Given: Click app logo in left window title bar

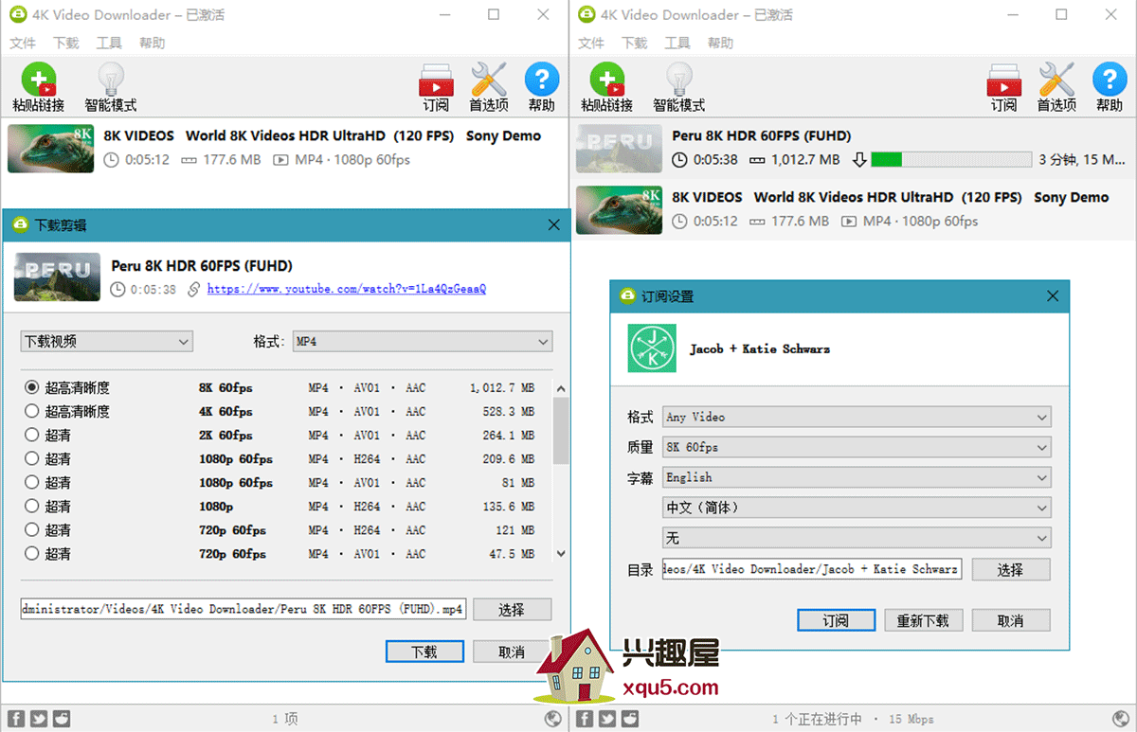Looking at the screenshot, I should click(x=18, y=15).
